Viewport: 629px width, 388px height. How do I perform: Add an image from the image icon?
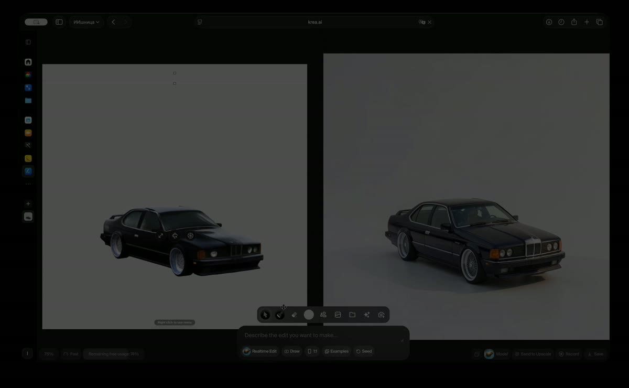click(338, 315)
